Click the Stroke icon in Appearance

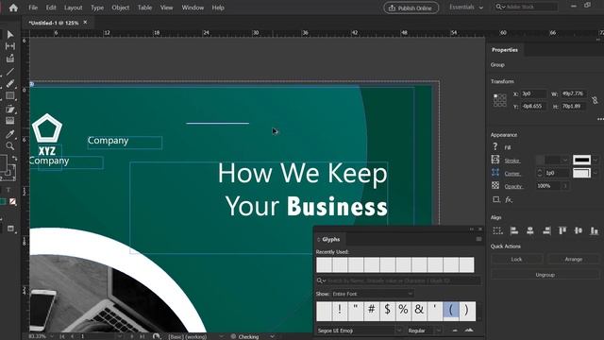tap(495, 160)
